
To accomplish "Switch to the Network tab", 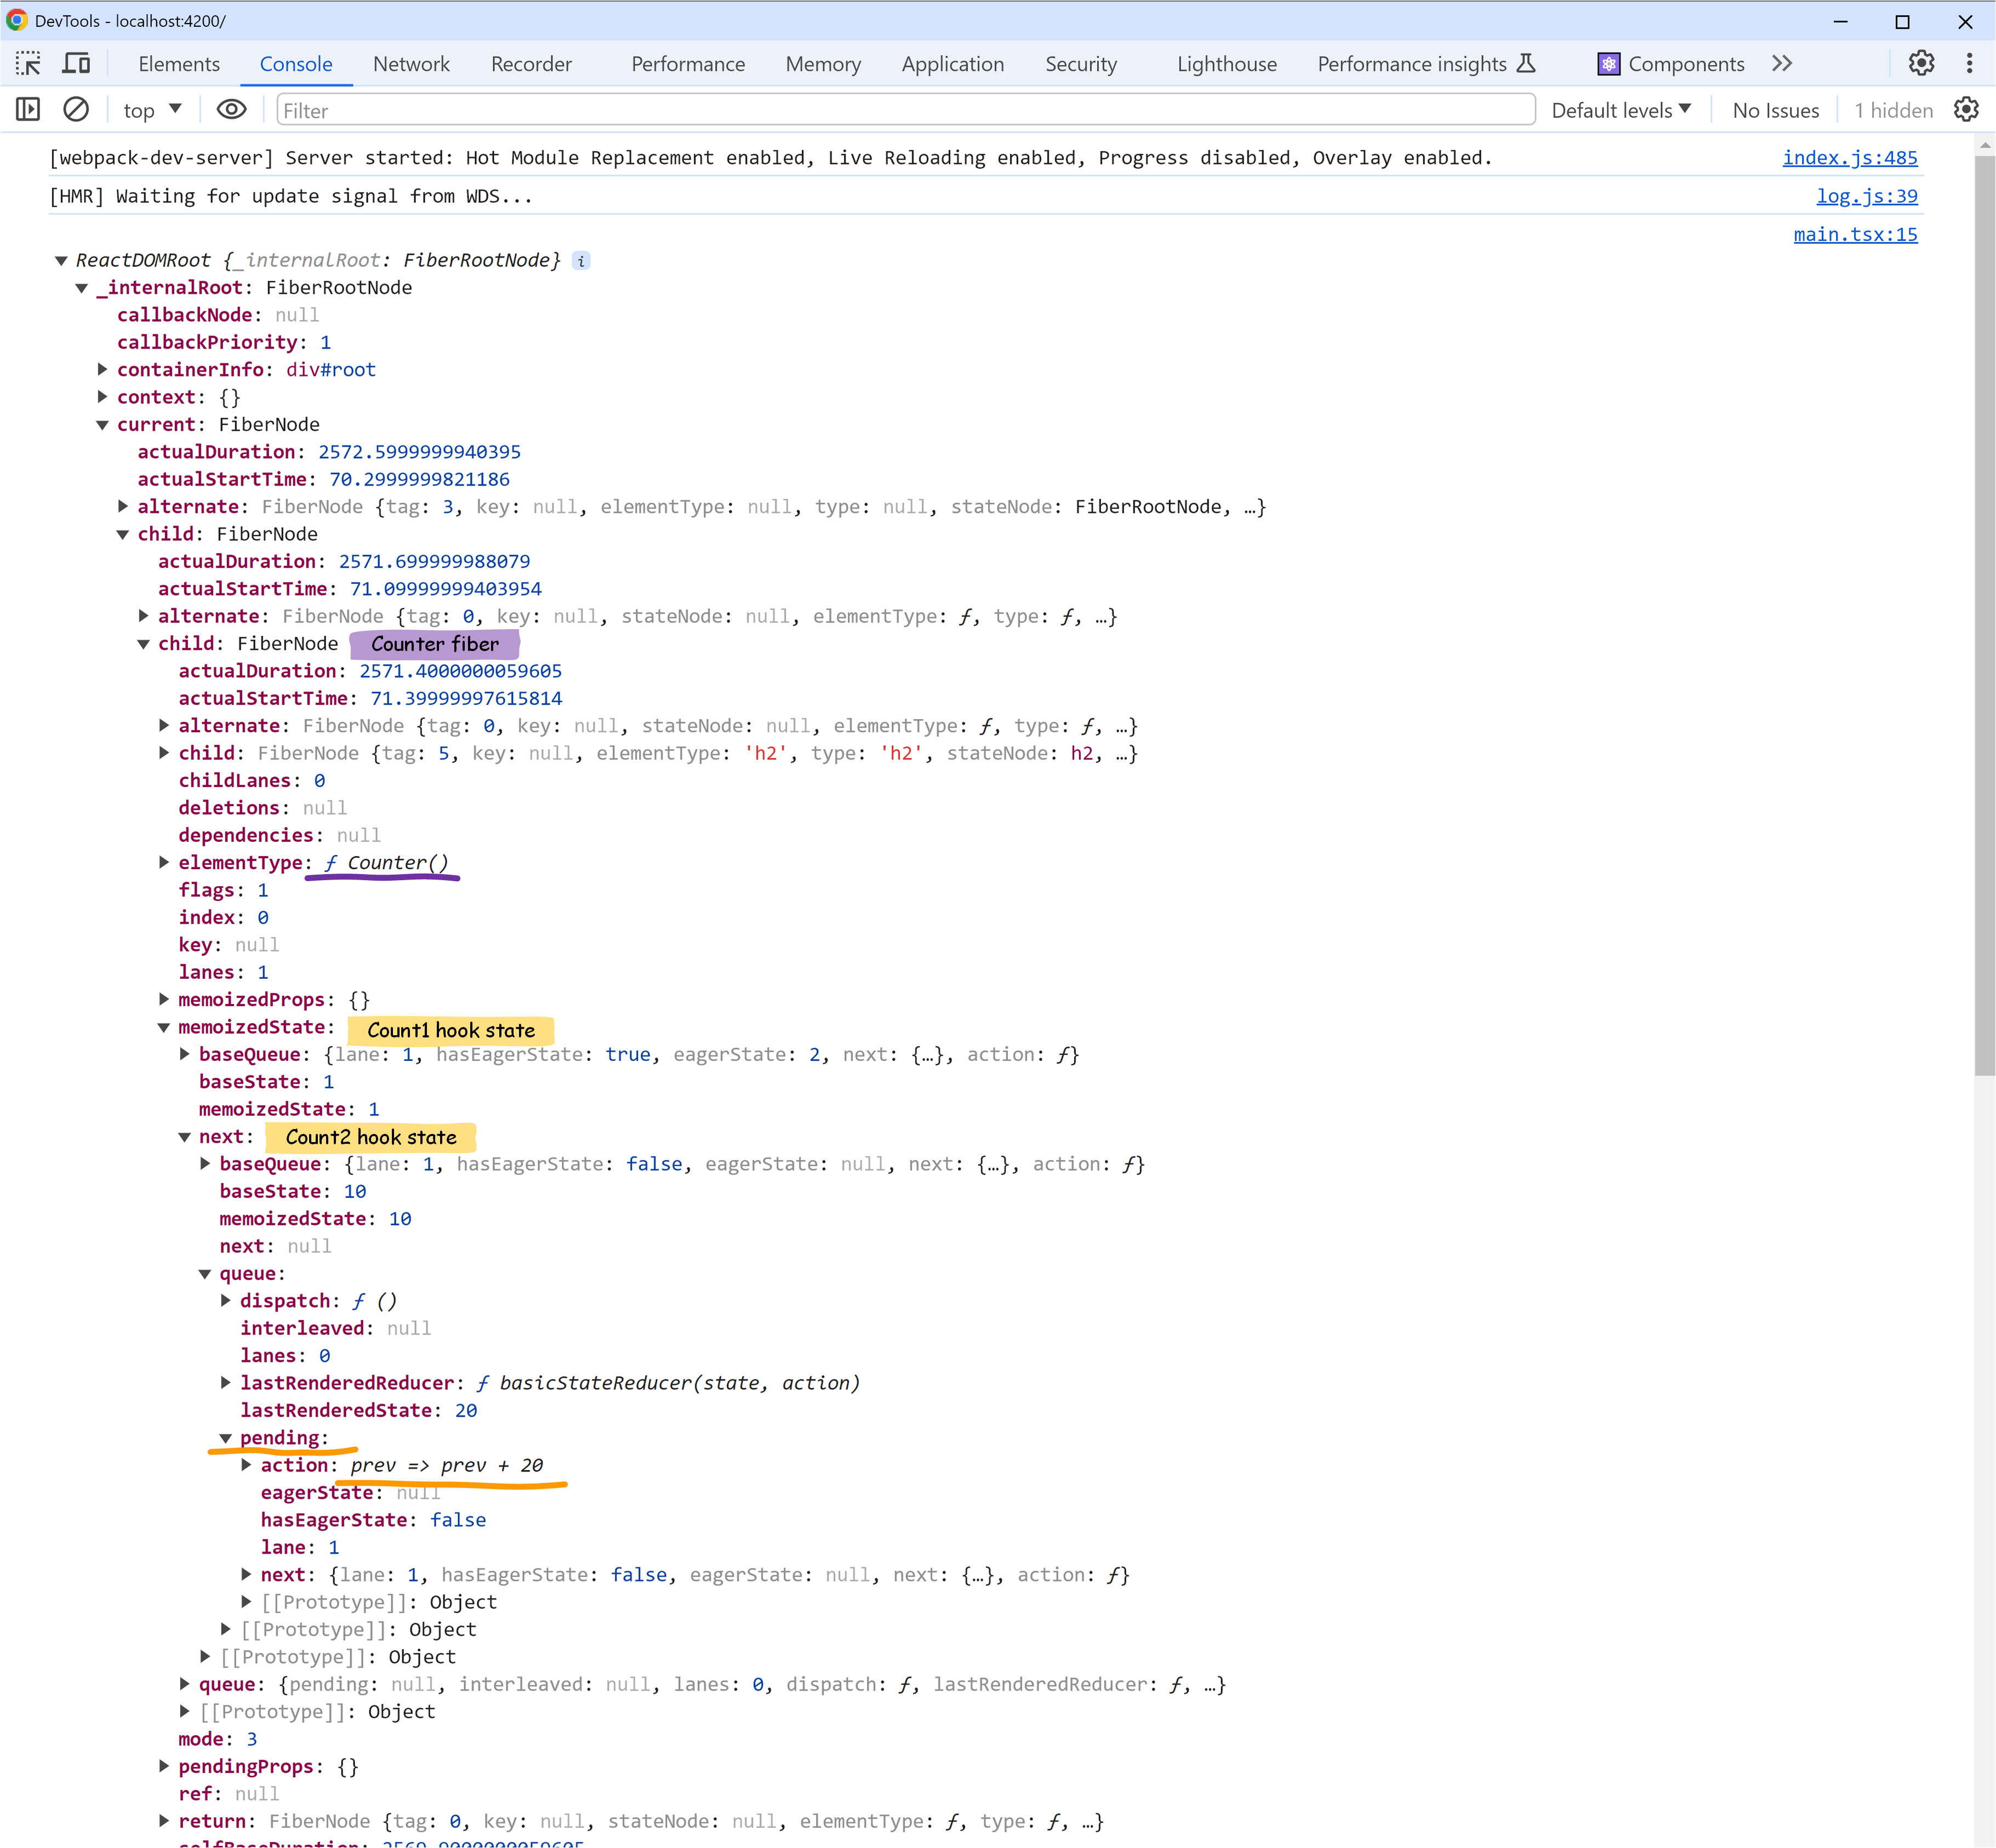I will coord(411,64).
